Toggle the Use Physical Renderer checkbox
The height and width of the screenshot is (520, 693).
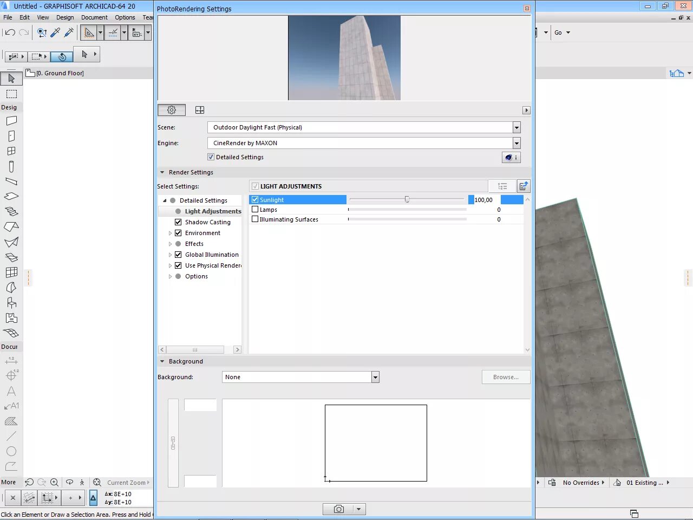[178, 265]
